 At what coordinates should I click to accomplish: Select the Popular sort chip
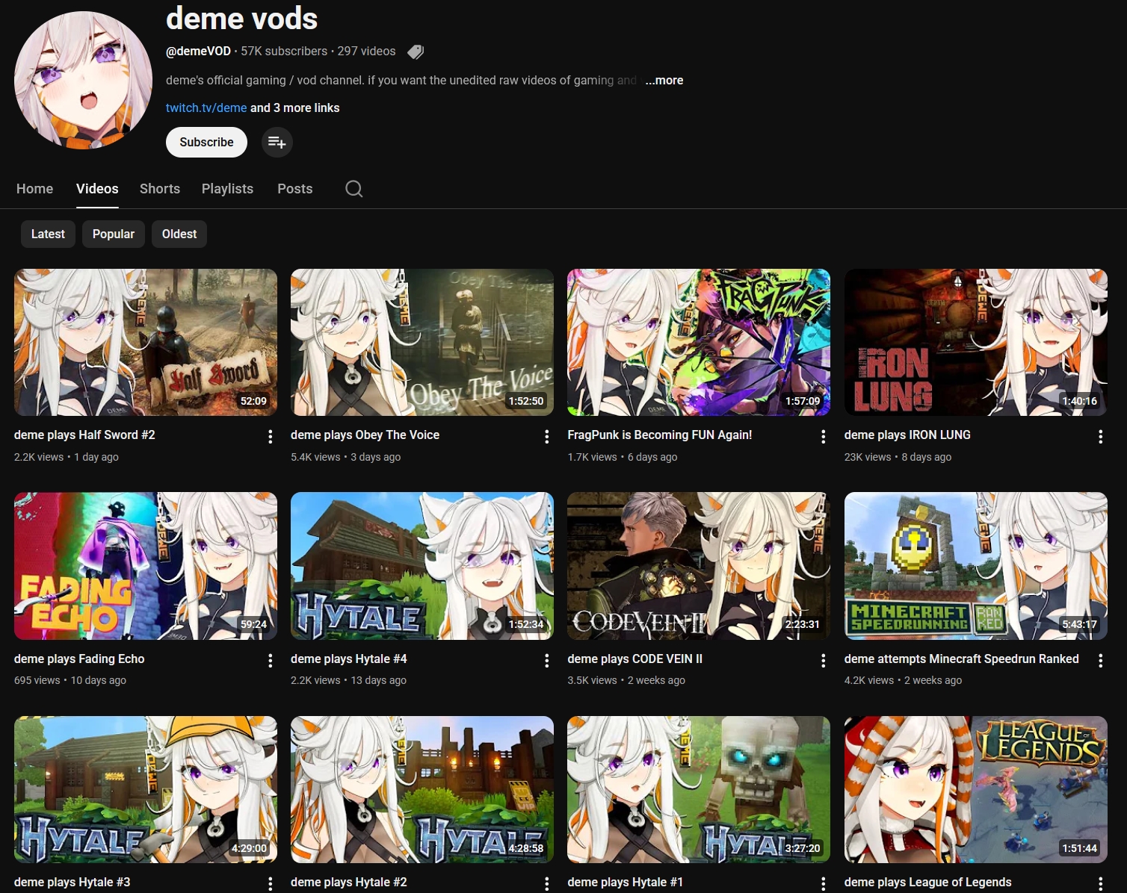point(114,234)
